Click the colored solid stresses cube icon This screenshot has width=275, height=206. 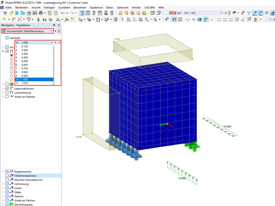click(200, 20)
